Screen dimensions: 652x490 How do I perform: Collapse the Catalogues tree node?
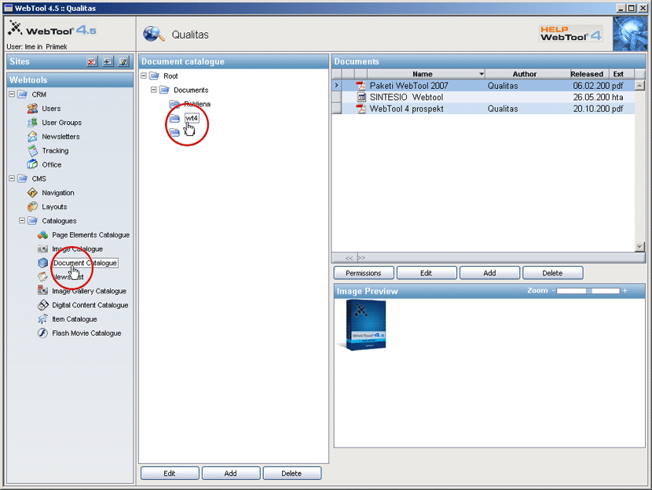23,221
